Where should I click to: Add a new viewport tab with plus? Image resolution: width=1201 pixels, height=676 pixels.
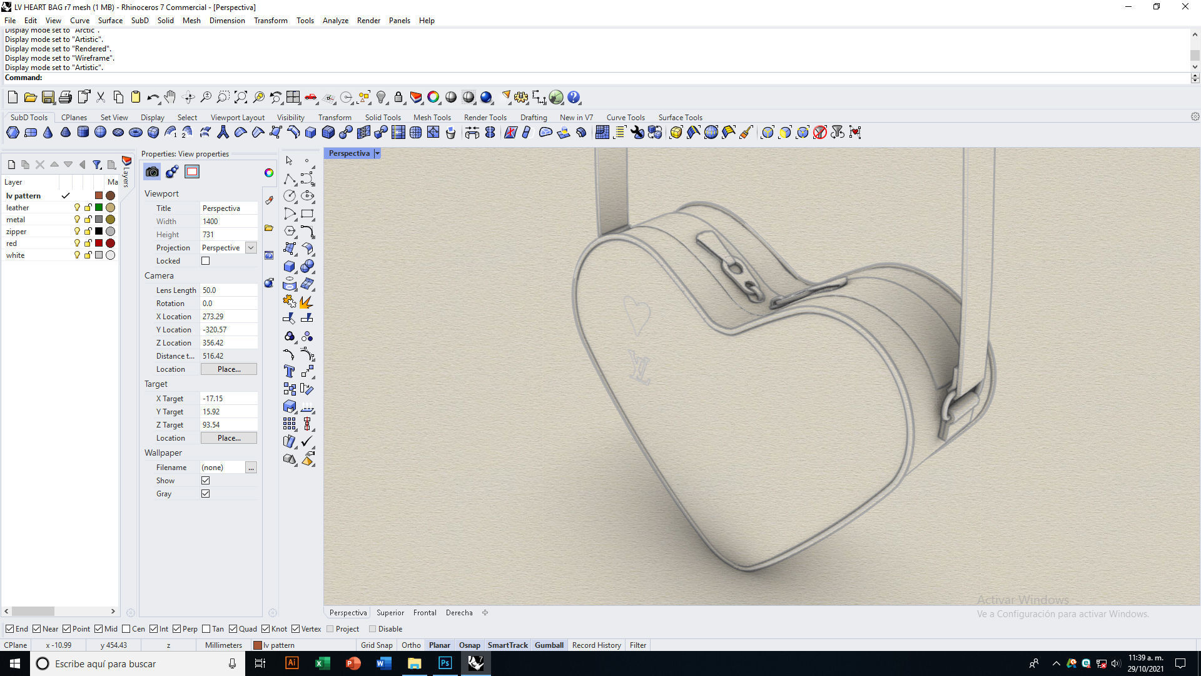(x=485, y=613)
